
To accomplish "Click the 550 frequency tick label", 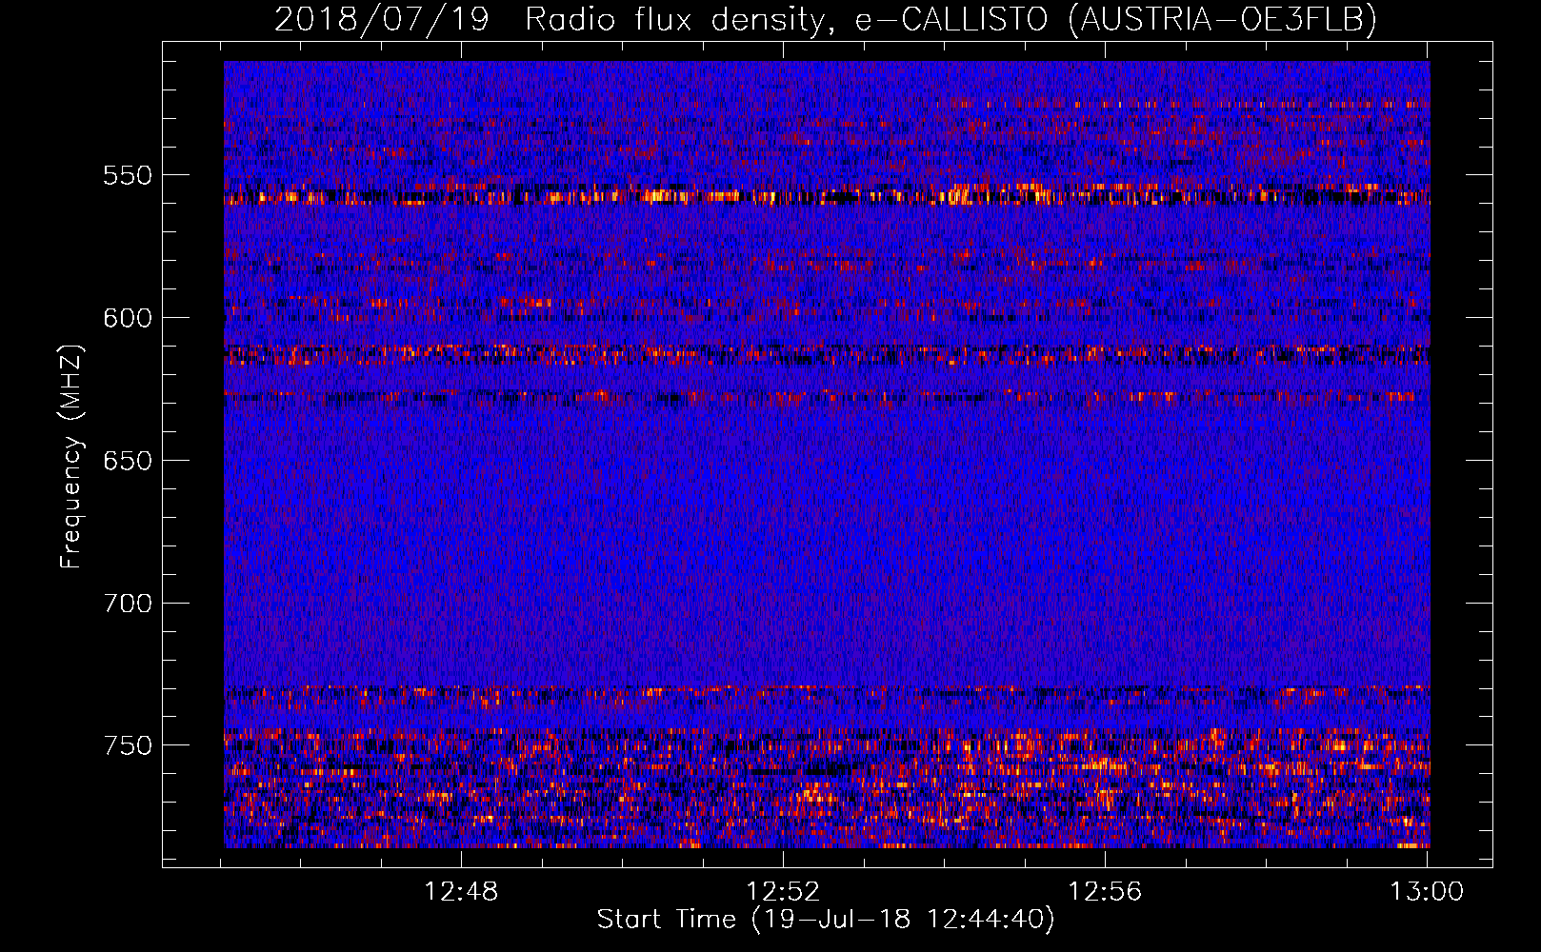I will pyautogui.click(x=128, y=175).
